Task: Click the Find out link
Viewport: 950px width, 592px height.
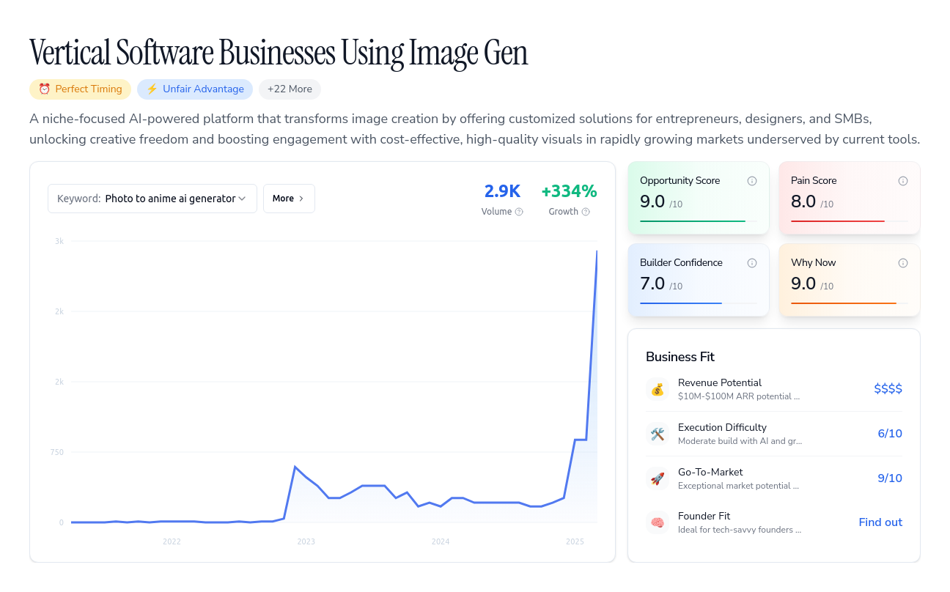Action: [880, 522]
